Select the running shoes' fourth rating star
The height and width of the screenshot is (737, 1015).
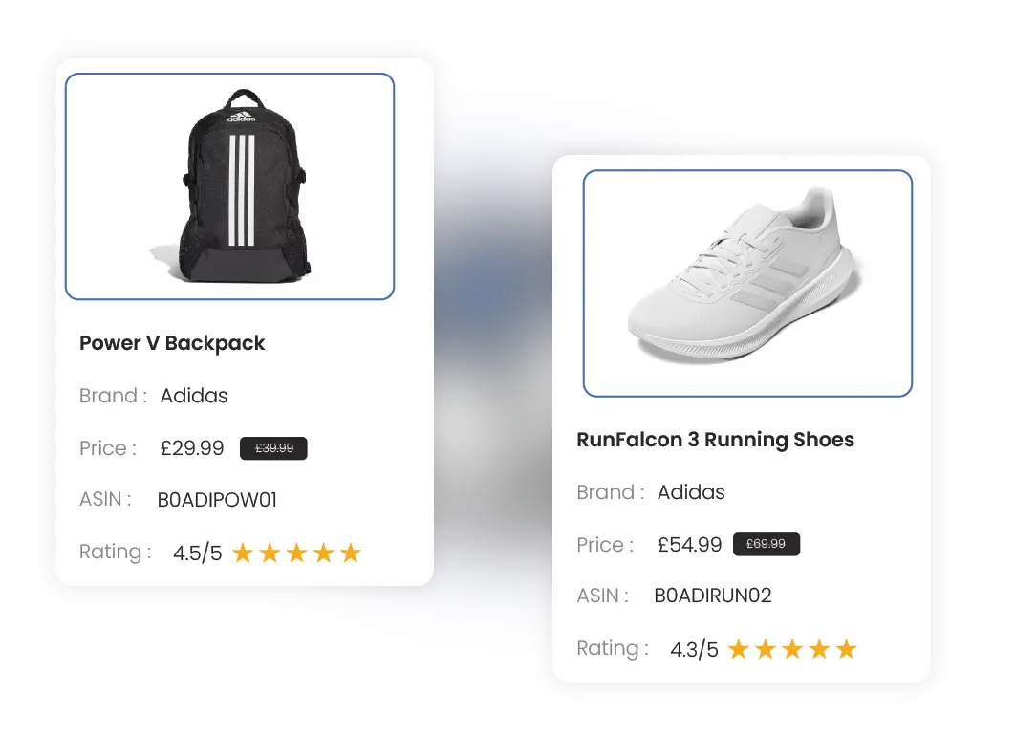(819, 649)
